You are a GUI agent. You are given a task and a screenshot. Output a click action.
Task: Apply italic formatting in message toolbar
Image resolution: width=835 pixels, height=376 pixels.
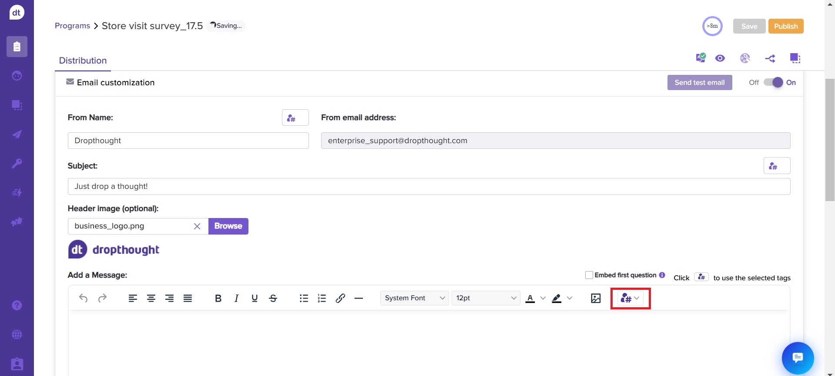(236, 298)
